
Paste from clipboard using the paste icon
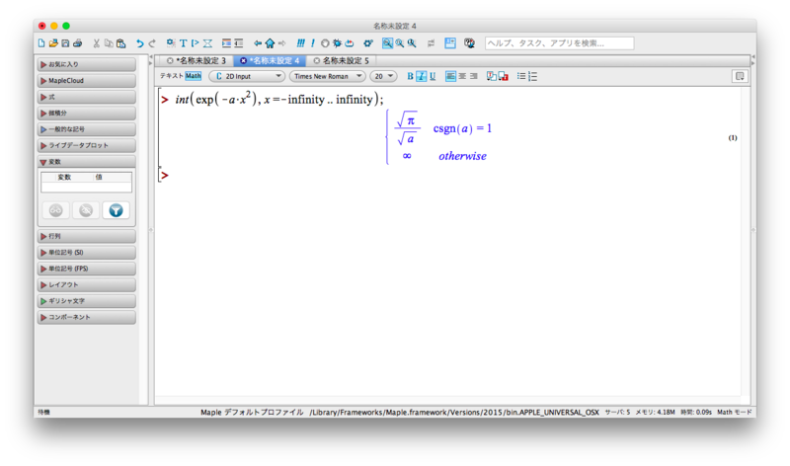[x=120, y=43]
